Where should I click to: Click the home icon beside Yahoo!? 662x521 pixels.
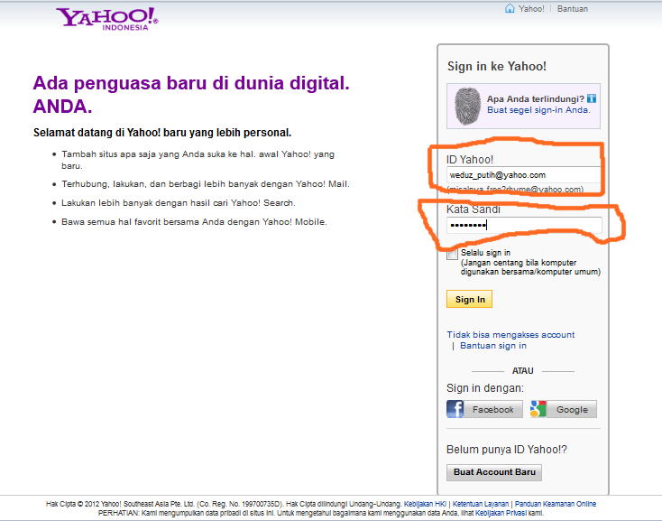pyautogui.click(x=510, y=8)
